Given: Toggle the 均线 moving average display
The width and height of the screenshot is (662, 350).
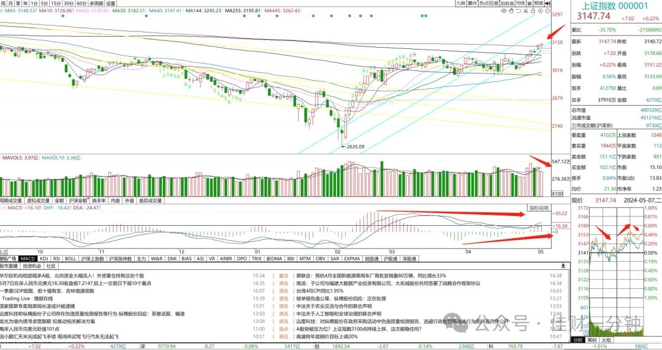Looking at the screenshot, I should (520, 4).
